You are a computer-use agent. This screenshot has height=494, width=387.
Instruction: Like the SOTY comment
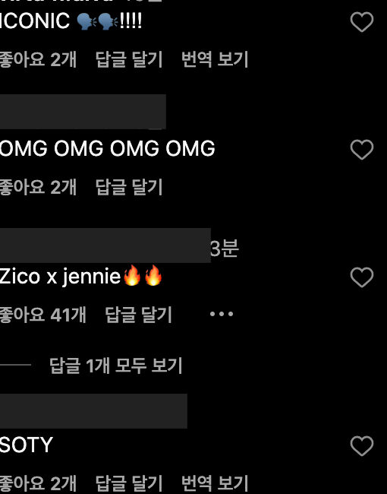click(362, 446)
